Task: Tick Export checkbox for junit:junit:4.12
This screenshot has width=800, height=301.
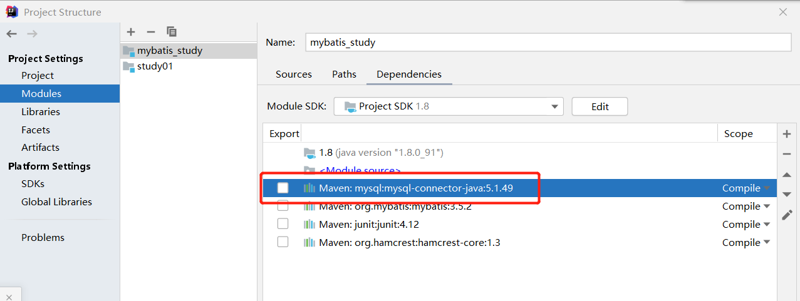Action: point(283,224)
